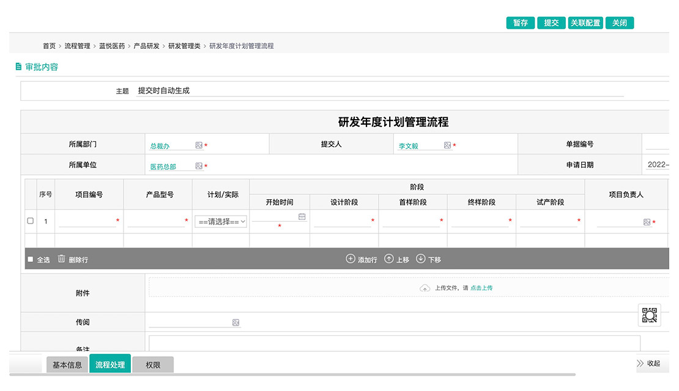This screenshot has height=391, width=679.
Task: Click the 点击上传 upload link
Action: coord(481,288)
